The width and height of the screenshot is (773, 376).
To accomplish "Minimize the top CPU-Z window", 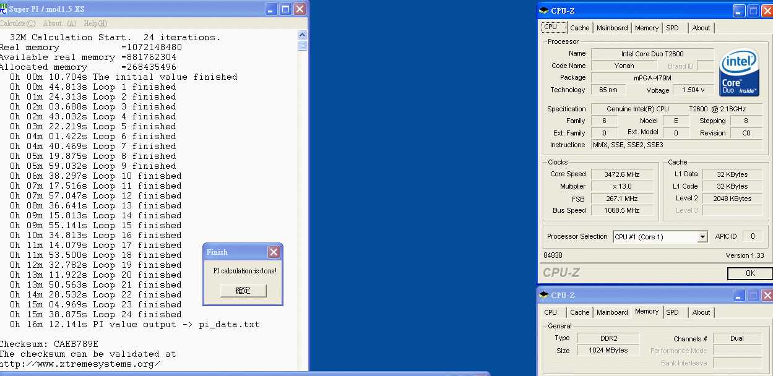I will click(x=739, y=11).
